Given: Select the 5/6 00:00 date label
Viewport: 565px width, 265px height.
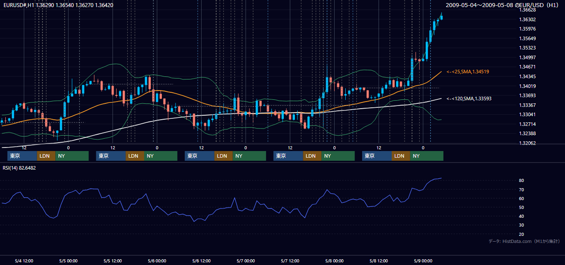Looking at the screenshot, I should (157, 261).
